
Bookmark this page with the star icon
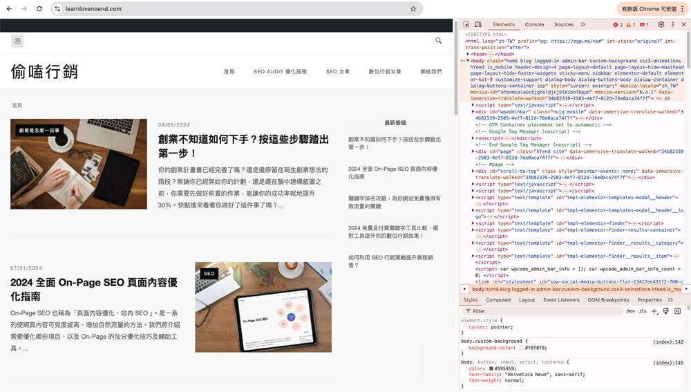click(413, 9)
